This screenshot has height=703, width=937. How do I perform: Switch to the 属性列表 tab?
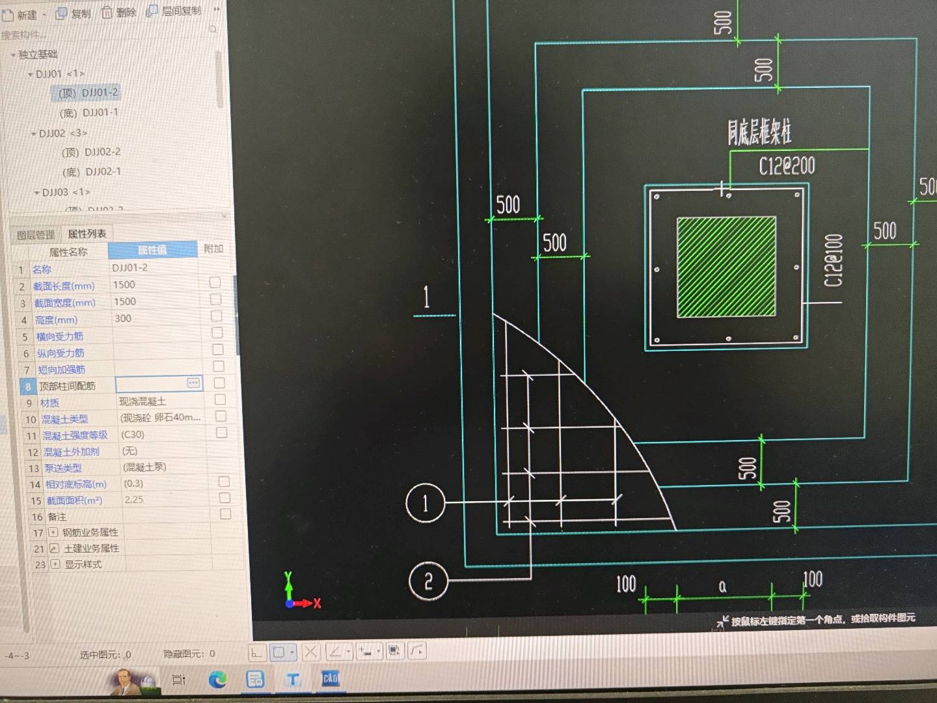pyautogui.click(x=87, y=234)
